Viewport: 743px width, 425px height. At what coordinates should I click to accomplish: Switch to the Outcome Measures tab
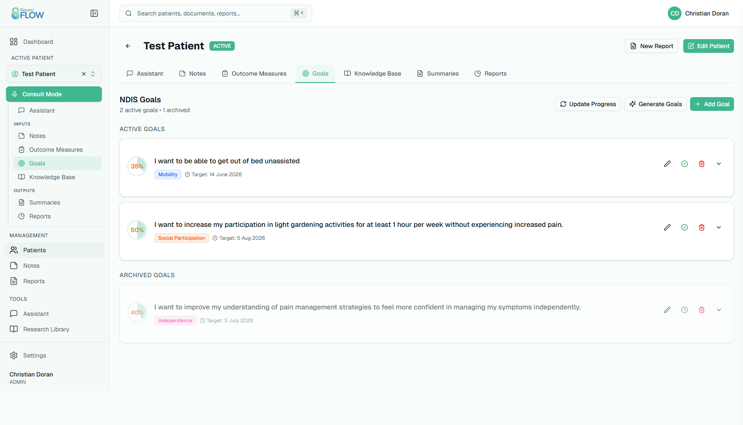(x=254, y=73)
